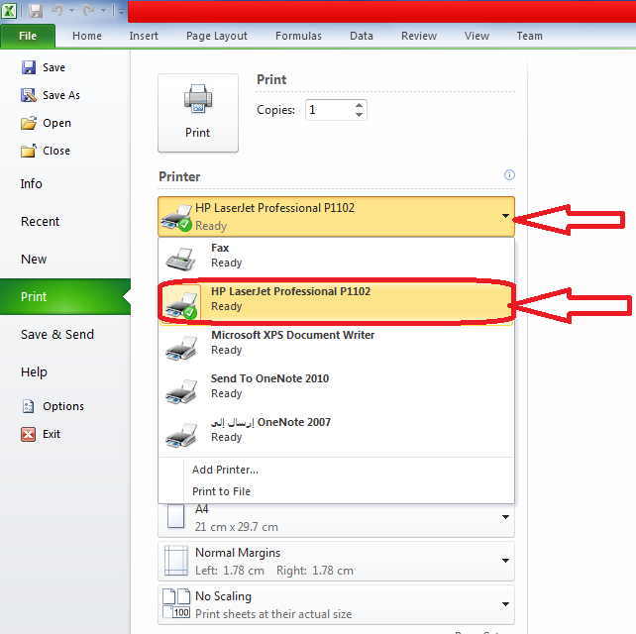Increase the number of copies by one
This screenshot has width=636, height=634.
(359, 105)
